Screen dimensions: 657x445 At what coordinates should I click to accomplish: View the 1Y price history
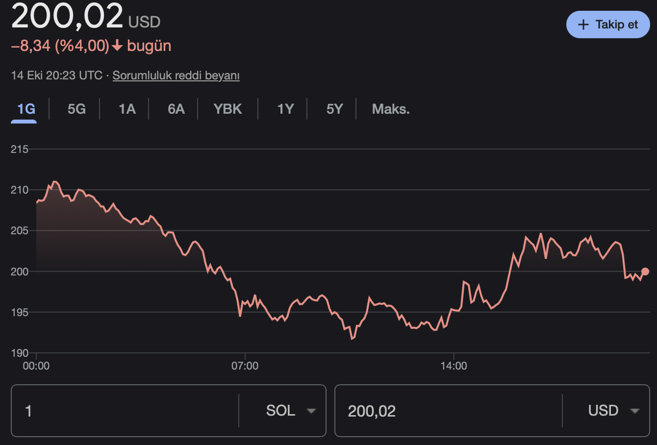[x=285, y=109]
